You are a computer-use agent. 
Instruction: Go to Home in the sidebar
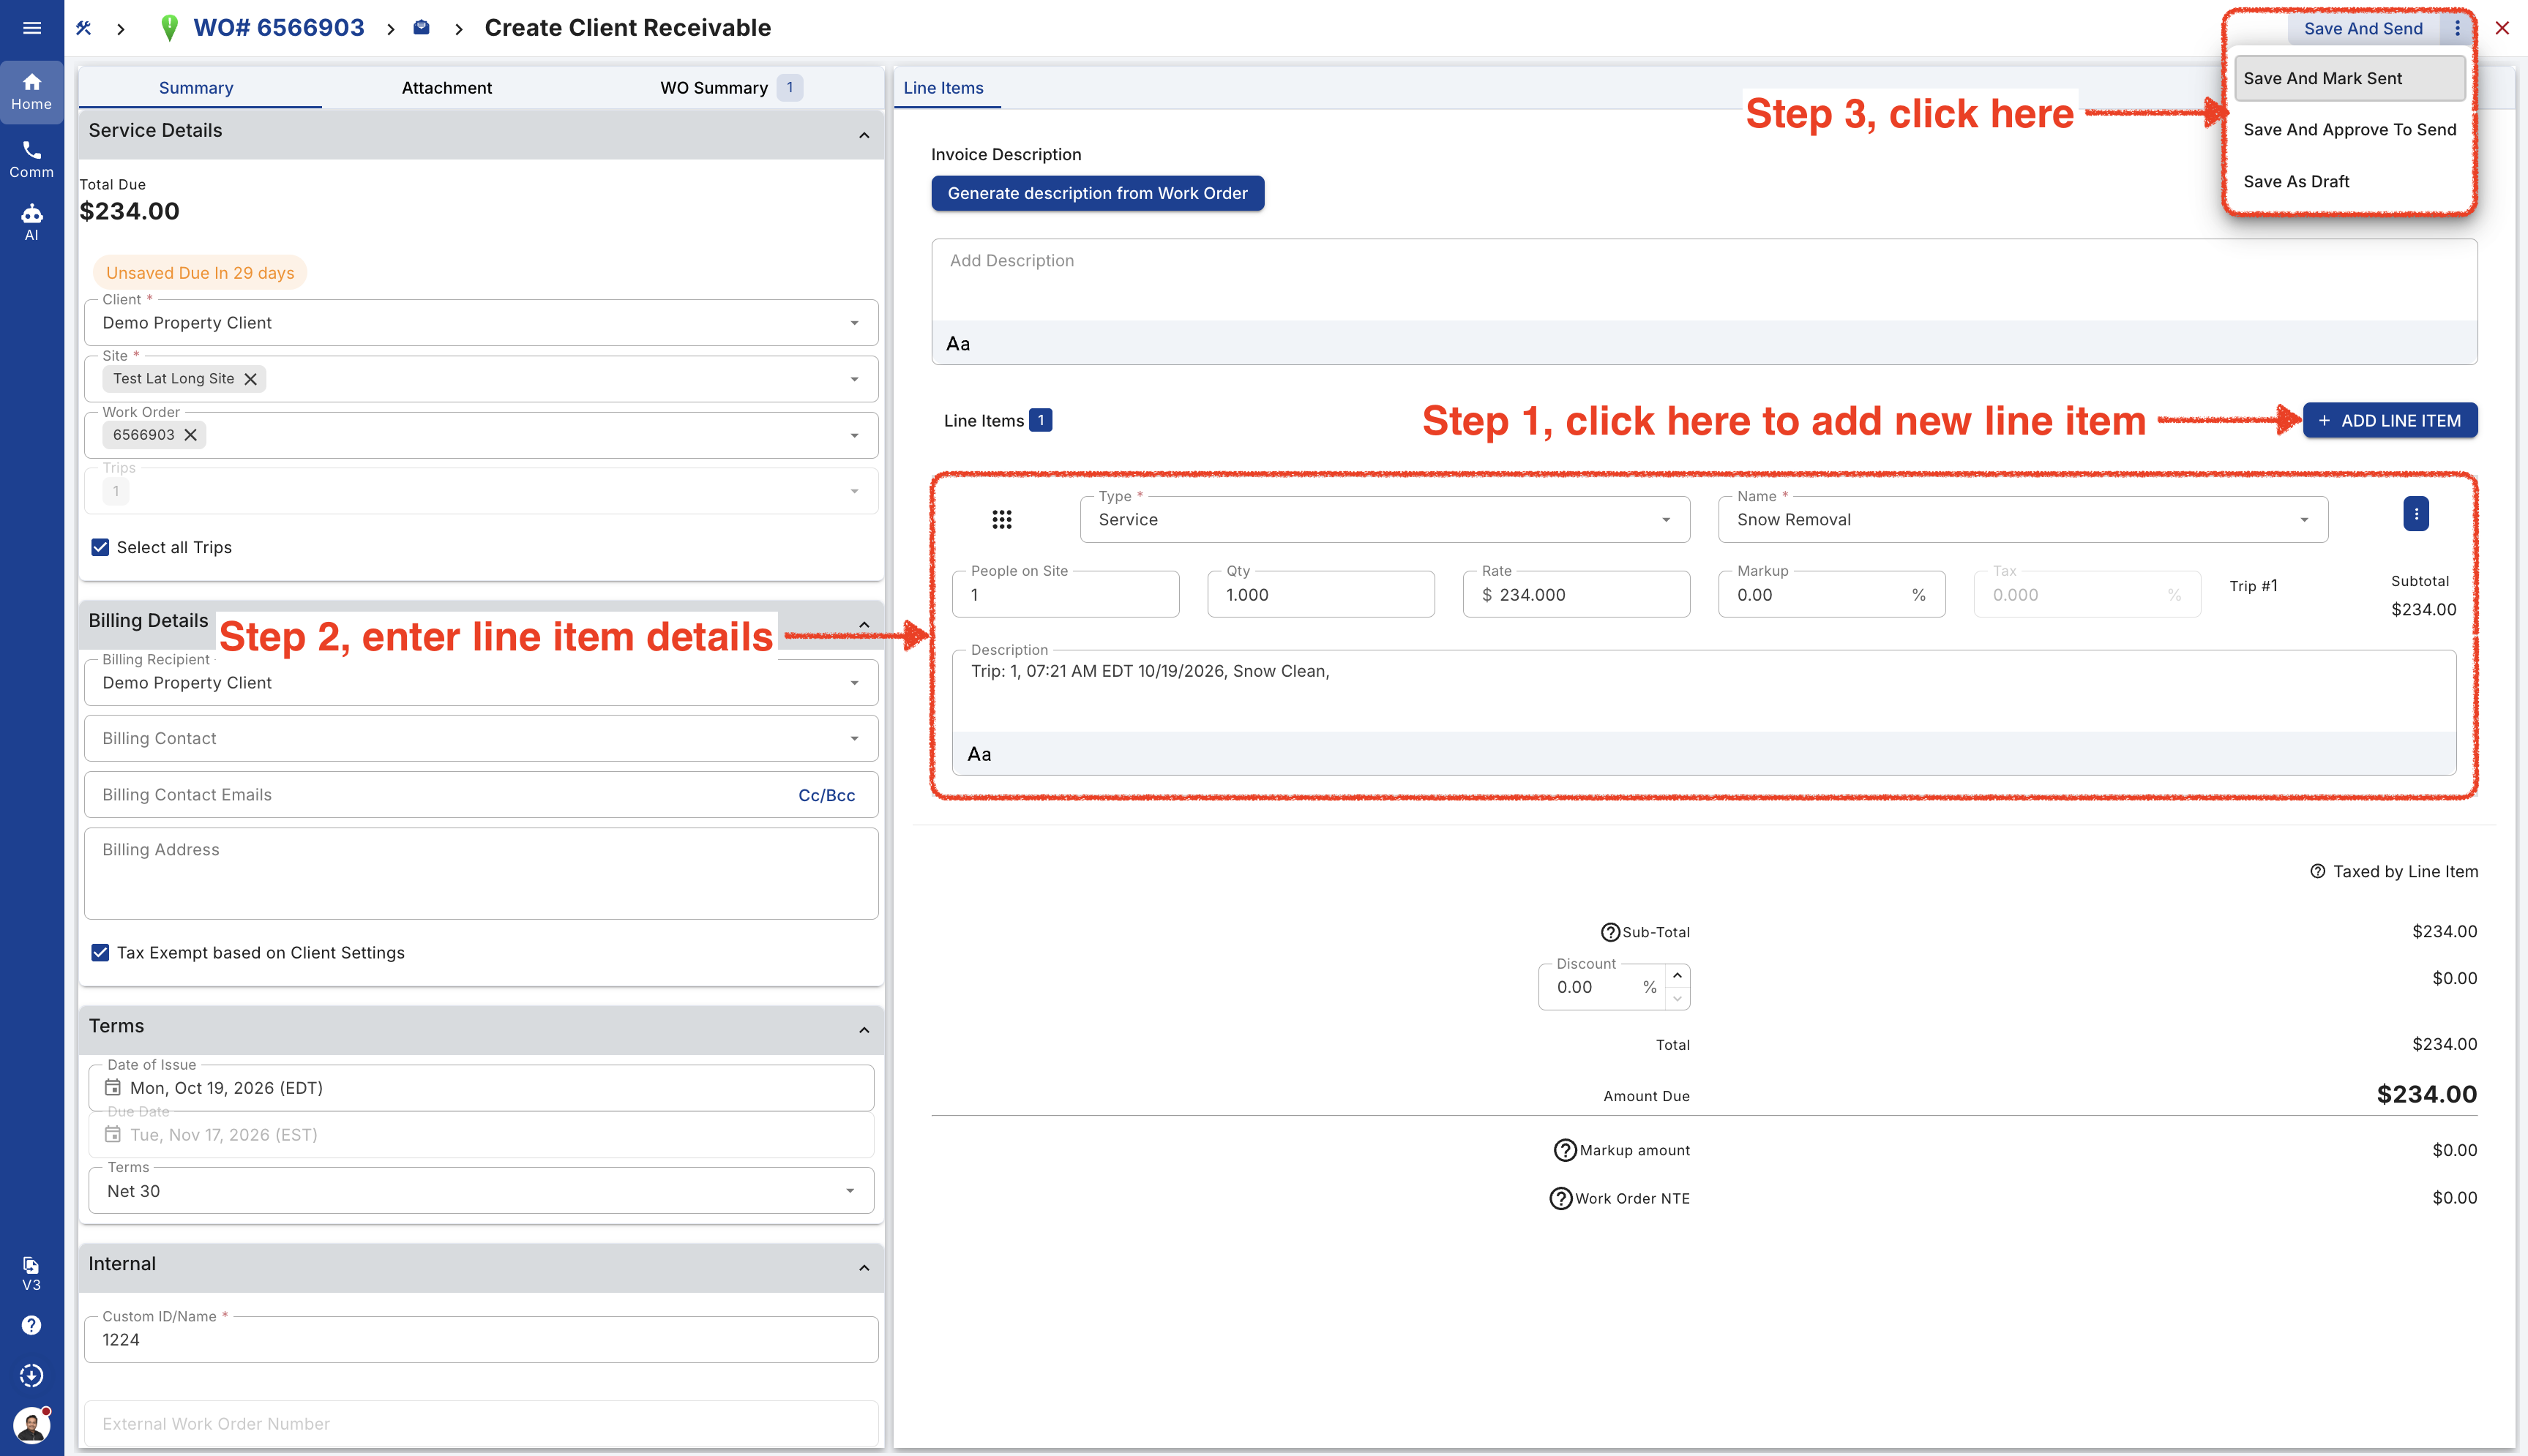tap(32, 91)
